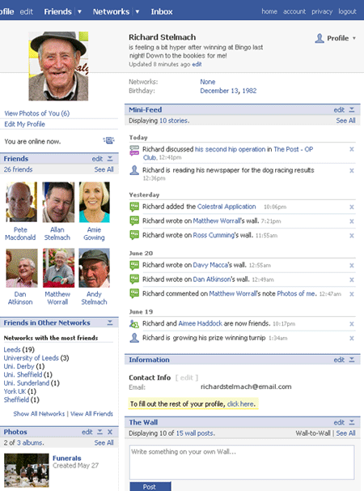Image resolution: width=364 pixels, height=491 pixels.
Task: Open the Friends dropdown arrow in top bar
Action: click(x=79, y=11)
